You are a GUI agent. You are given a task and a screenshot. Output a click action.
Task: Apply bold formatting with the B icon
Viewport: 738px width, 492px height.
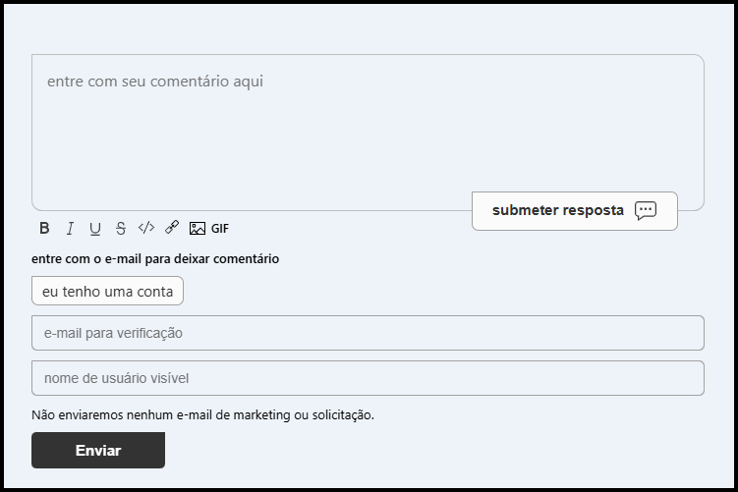(x=44, y=228)
